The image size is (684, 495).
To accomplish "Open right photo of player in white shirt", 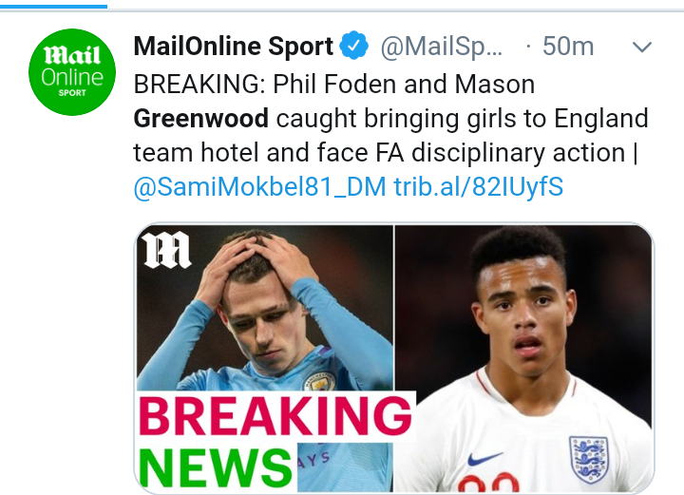I will (x=524, y=356).
